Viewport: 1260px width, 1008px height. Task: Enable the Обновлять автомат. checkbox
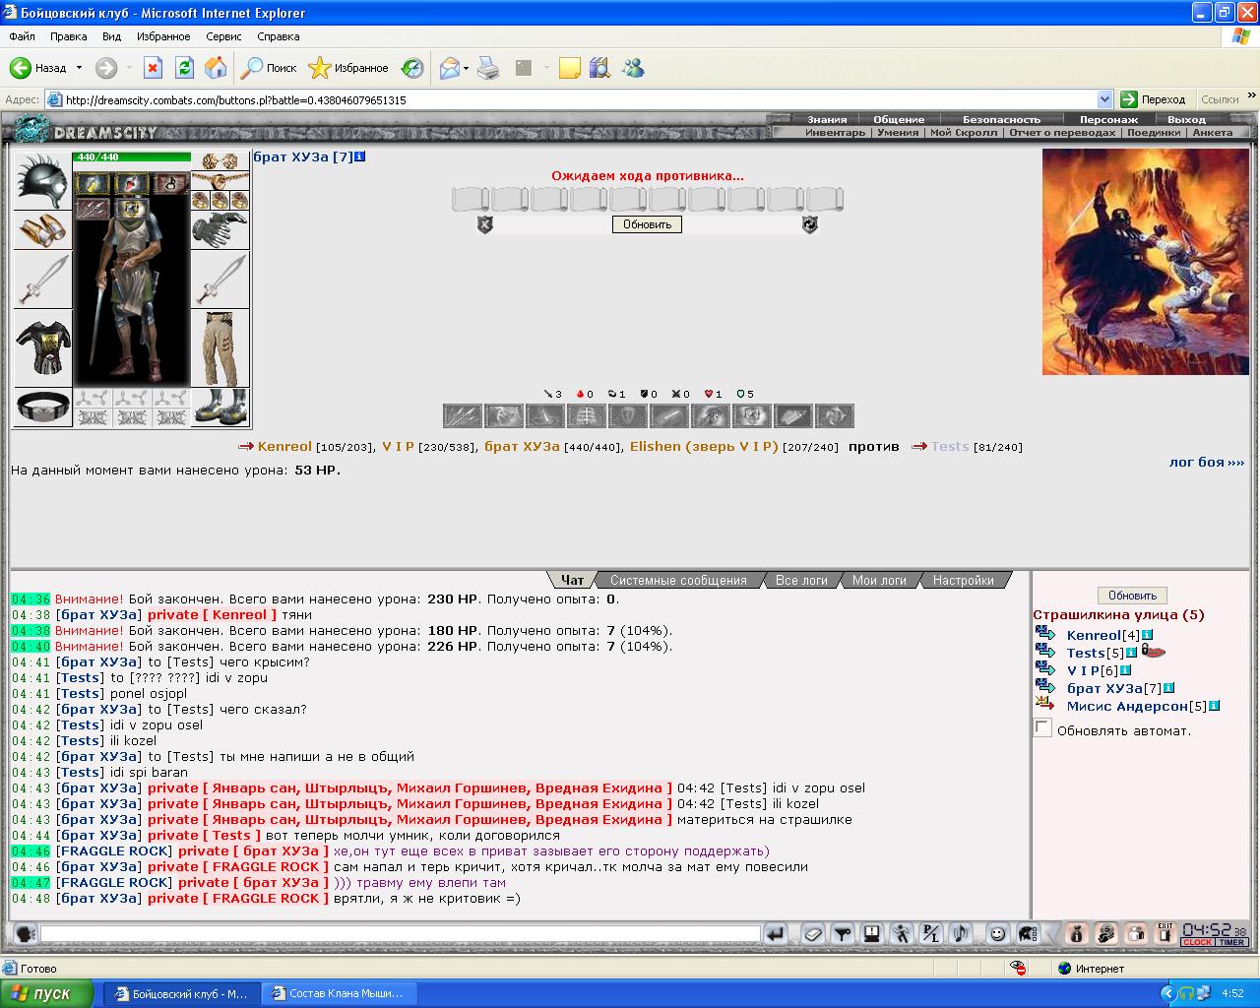tap(1042, 728)
